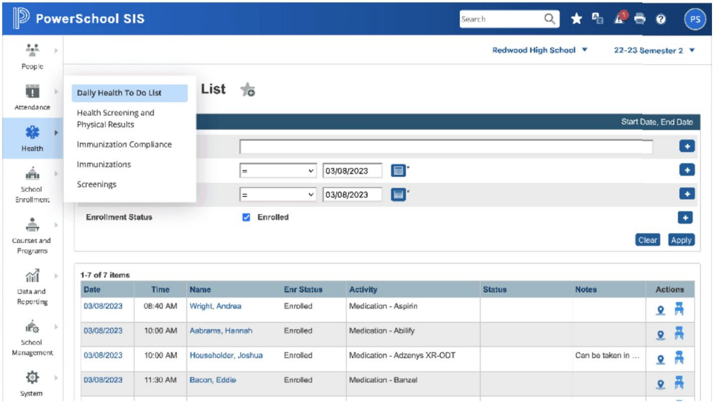714x406 pixels.
Task: Open the help question mark icon
Action: pyautogui.click(x=661, y=19)
